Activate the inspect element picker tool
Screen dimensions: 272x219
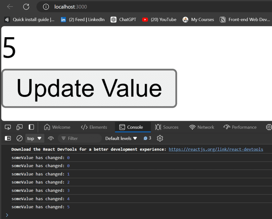click(x=8, y=127)
